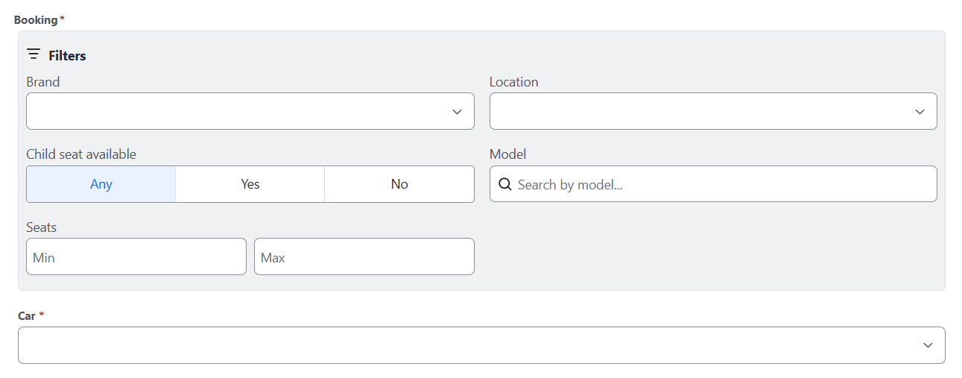This screenshot has height=378, width=962.
Task: Select Any for child seat availability
Action: click(x=101, y=184)
